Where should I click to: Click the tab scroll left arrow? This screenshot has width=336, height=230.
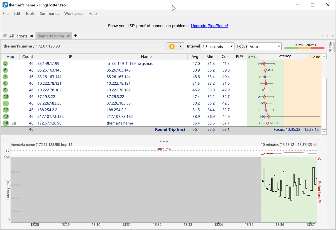point(323,36)
